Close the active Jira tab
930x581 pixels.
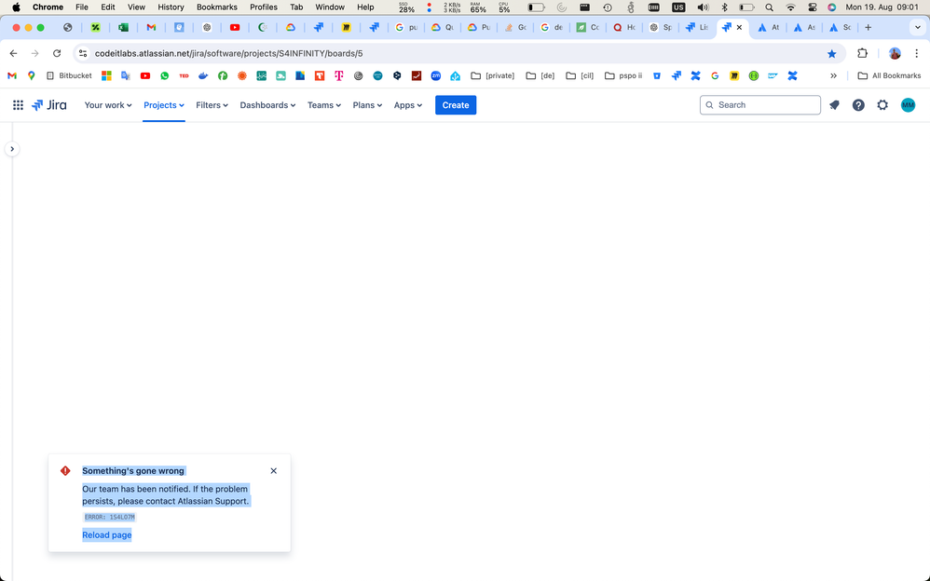point(739,27)
